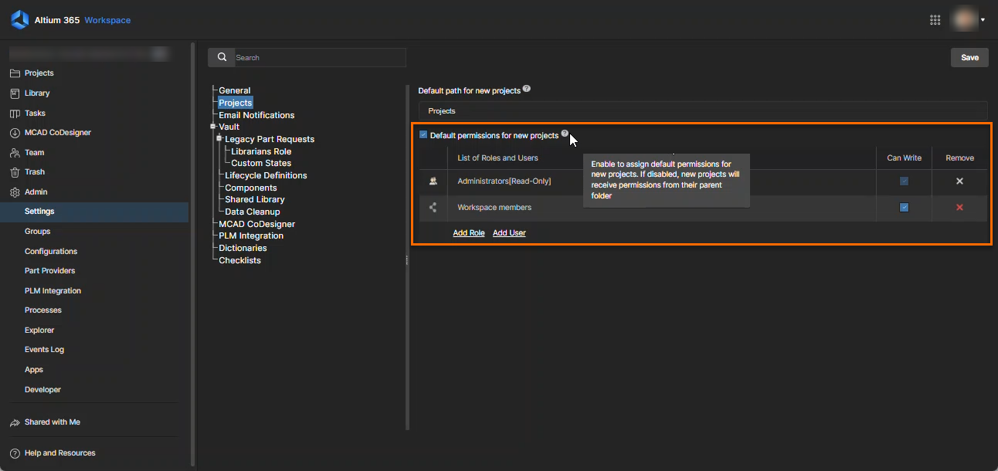The height and width of the screenshot is (471, 998).
Task: Toggle Default permissions for new projects checkbox
Action: click(x=423, y=134)
